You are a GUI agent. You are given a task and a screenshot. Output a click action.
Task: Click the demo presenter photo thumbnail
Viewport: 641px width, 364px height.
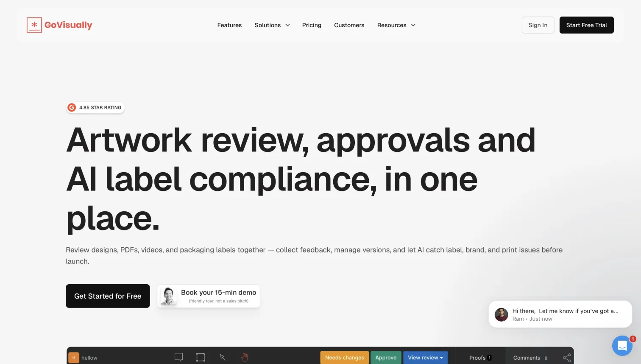[x=168, y=296]
